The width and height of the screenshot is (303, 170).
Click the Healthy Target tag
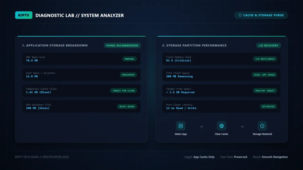coord(265,91)
